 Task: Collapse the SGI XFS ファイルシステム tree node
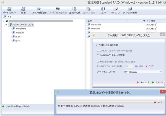(x=6, y=25)
